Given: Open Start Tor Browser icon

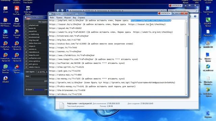Looking at the screenshot, I should pyautogui.click(x=5, y=69).
